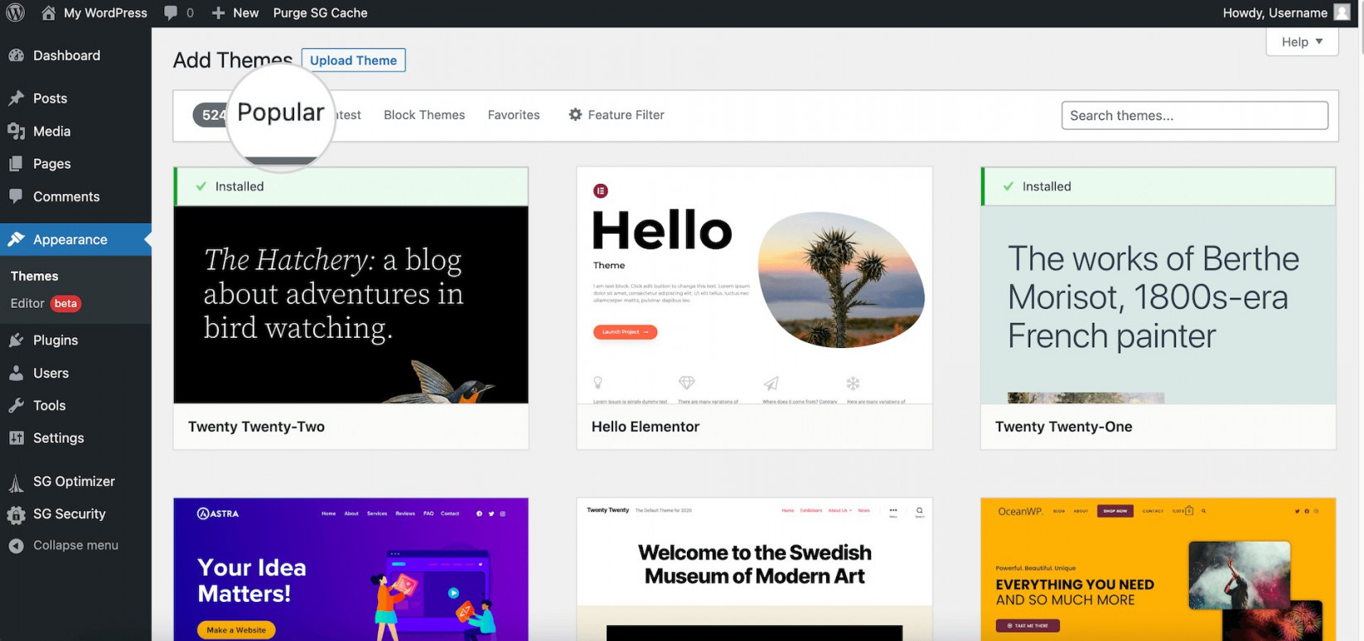Click the 524 themes count badge
The width and height of the screenshot is (1364, 641).
(x=211, y=115)
